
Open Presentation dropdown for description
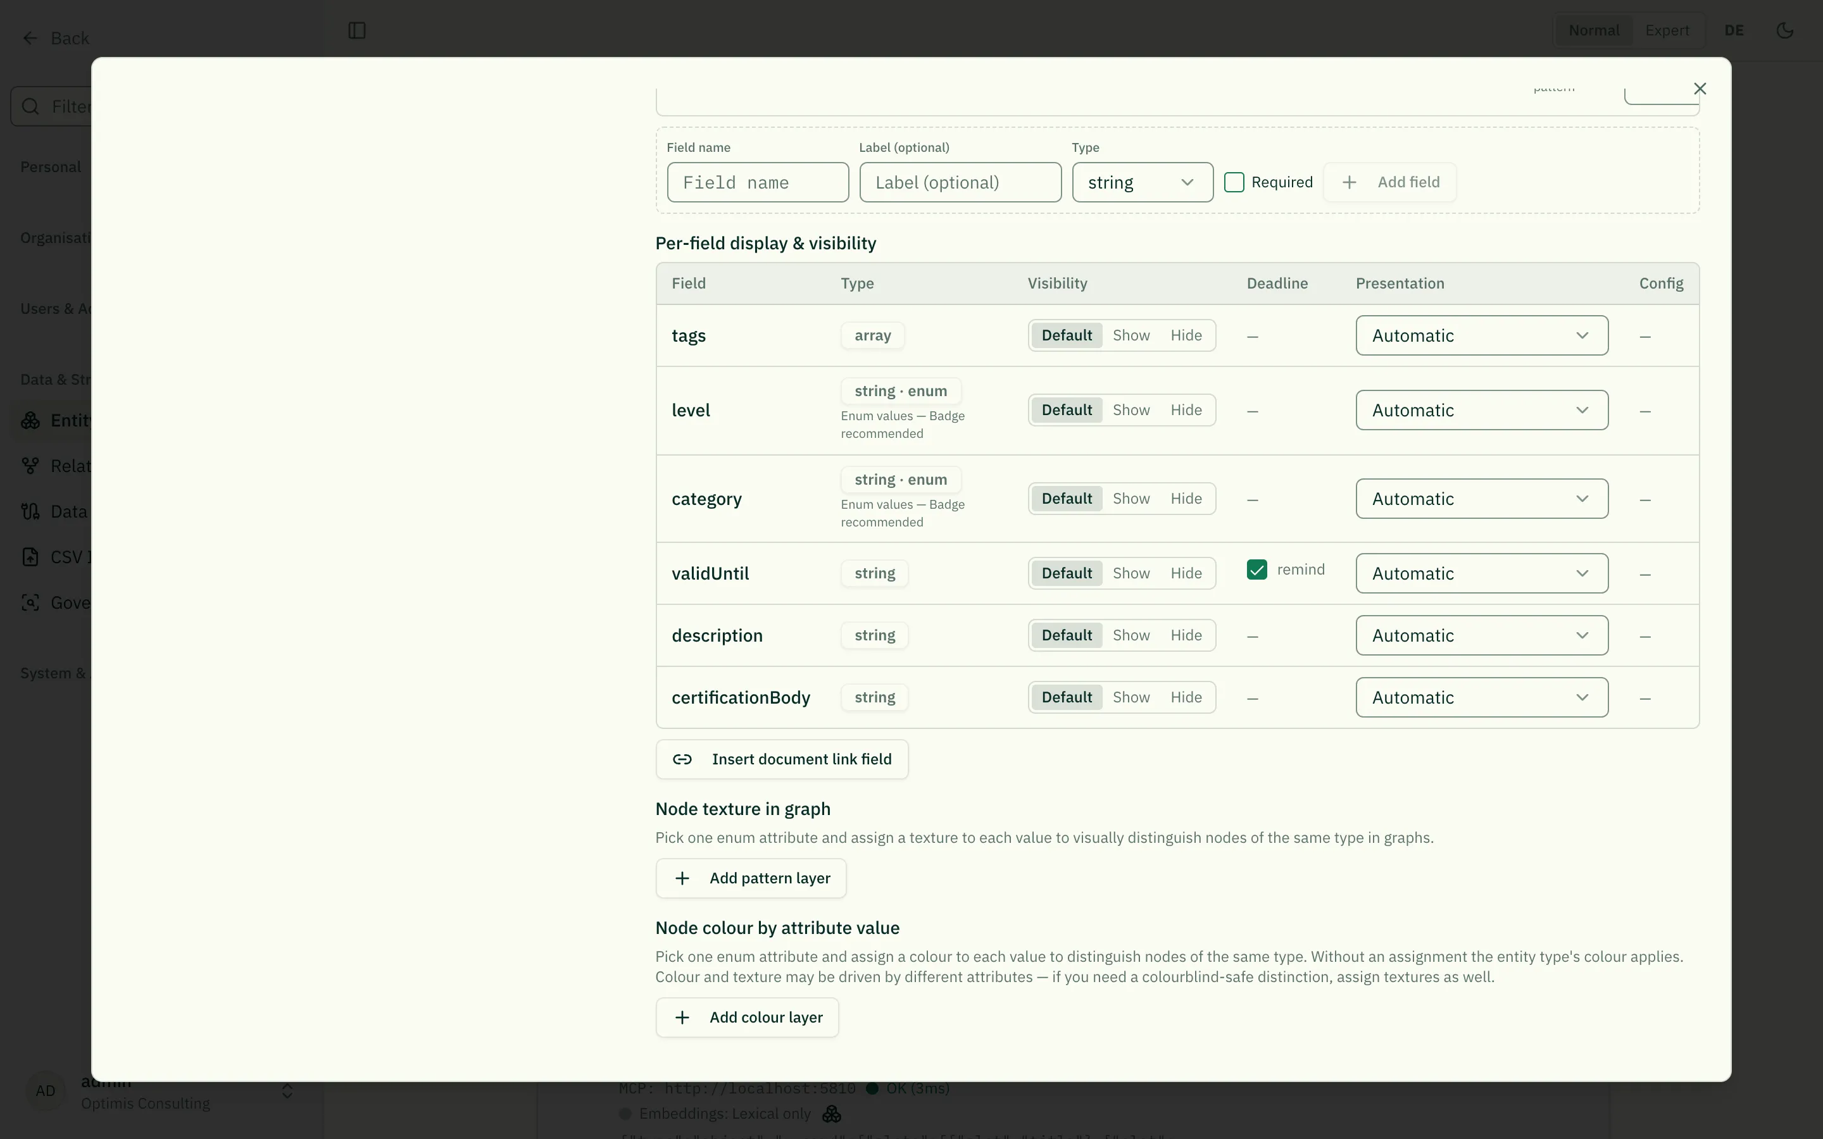(1482, 635)
